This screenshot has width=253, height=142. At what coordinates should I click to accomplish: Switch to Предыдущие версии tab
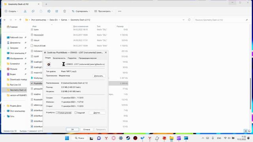click(x=88, y=58)
